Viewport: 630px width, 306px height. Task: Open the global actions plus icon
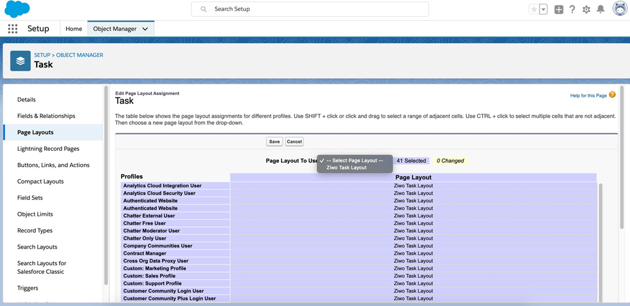[559, 10]
